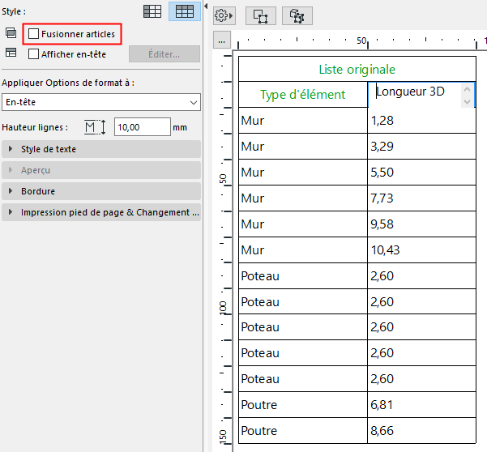Click the merge items icon beside Fusionner articles
Viewport: 487px width, 452px height.
11,34
